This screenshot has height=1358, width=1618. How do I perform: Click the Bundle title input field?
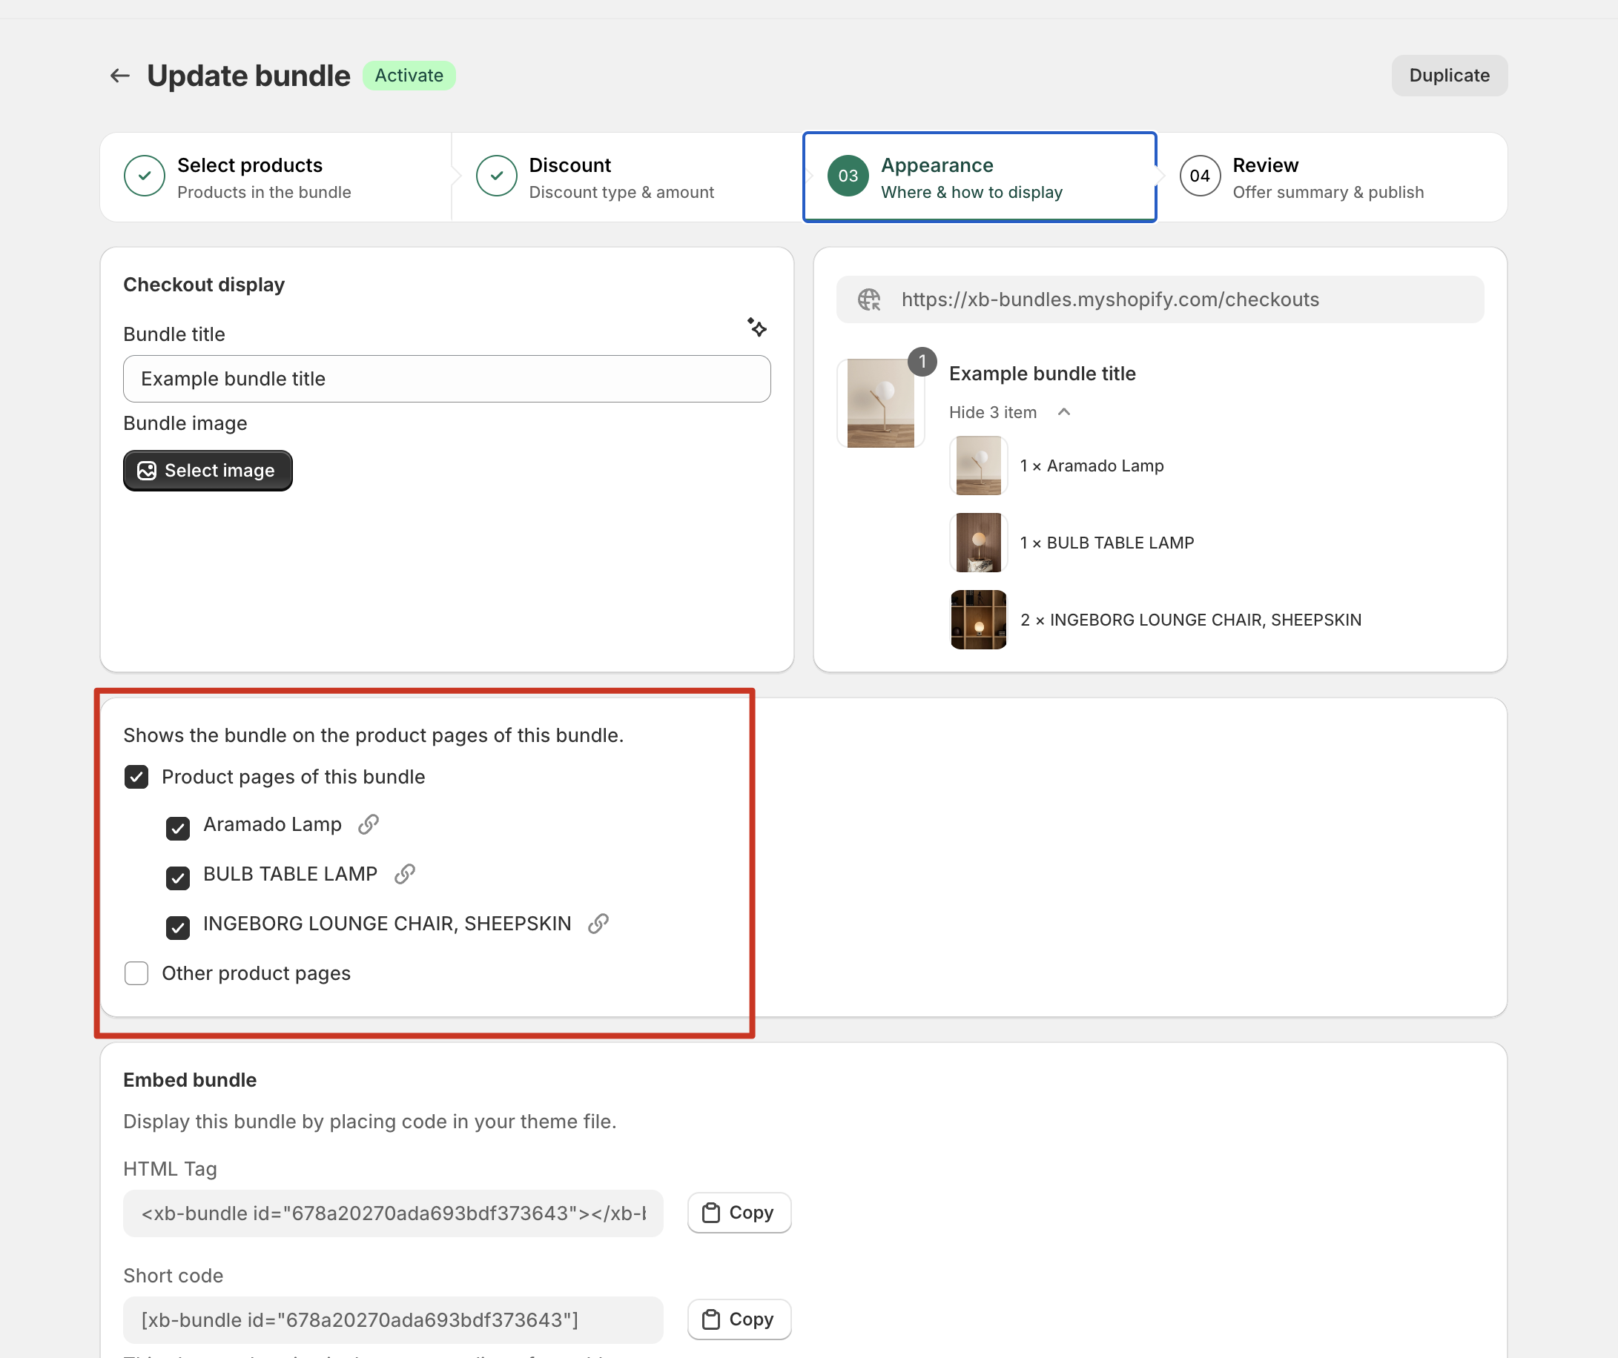pyautogui.click(x=447, y=378)
